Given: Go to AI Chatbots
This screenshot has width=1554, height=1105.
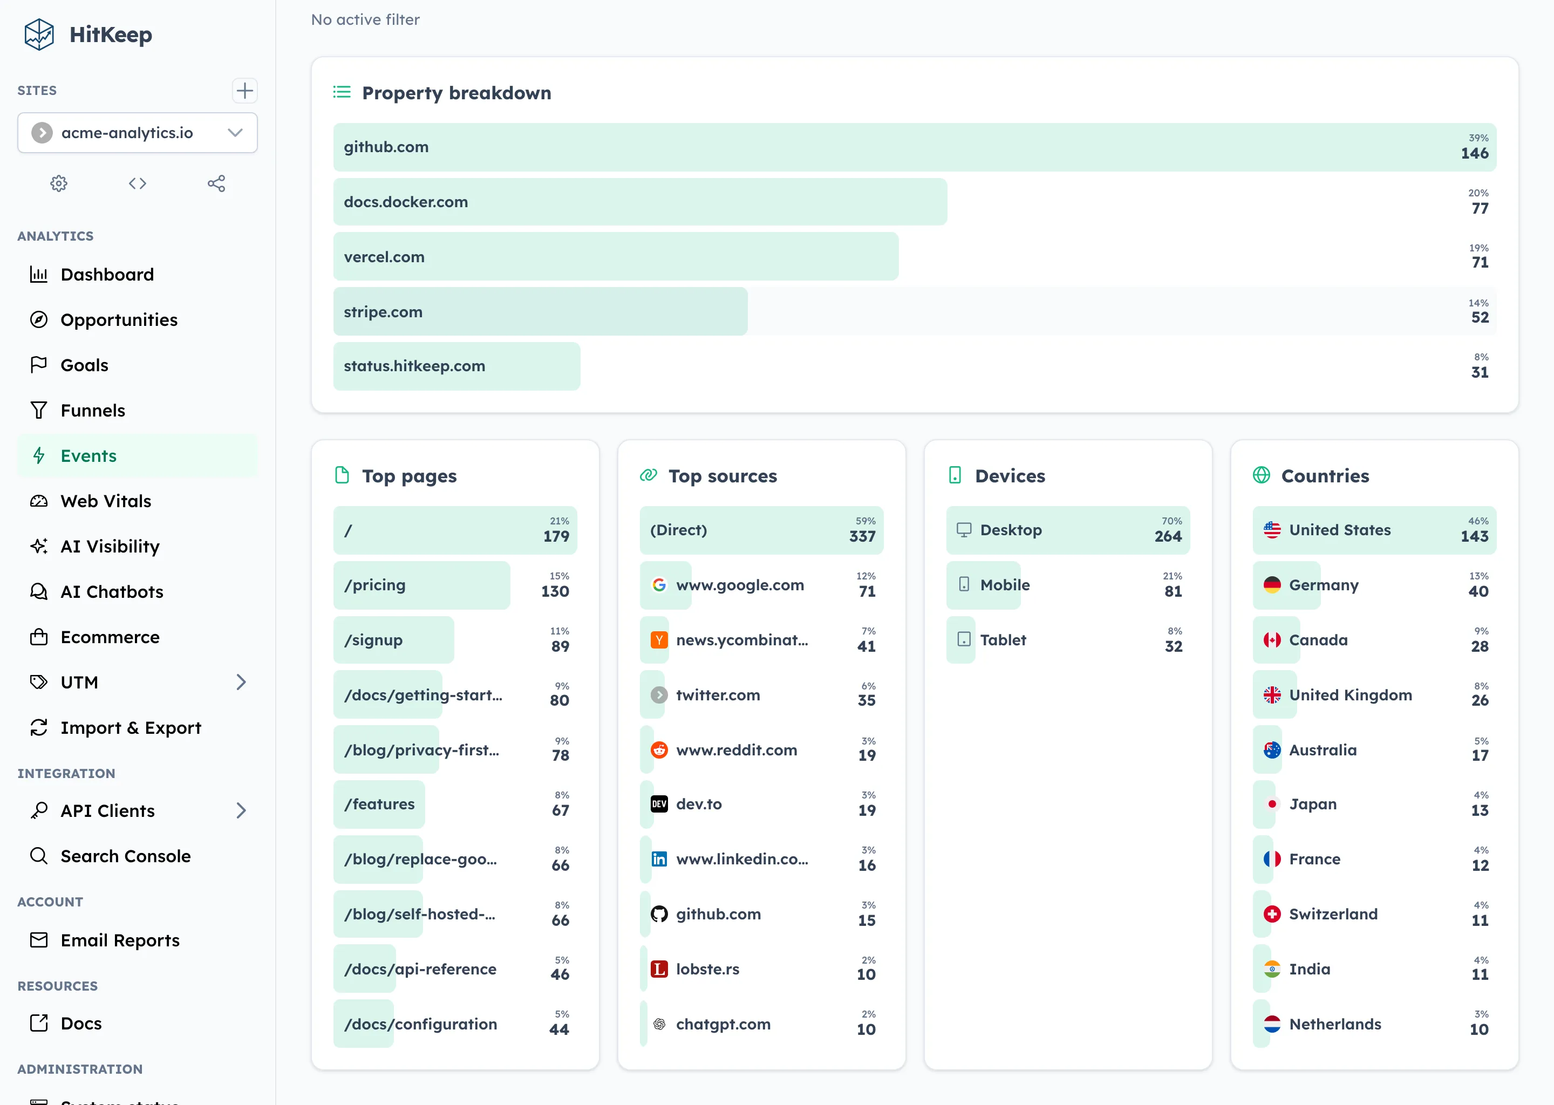Looking at the screenshot, I should coord(138,592).
